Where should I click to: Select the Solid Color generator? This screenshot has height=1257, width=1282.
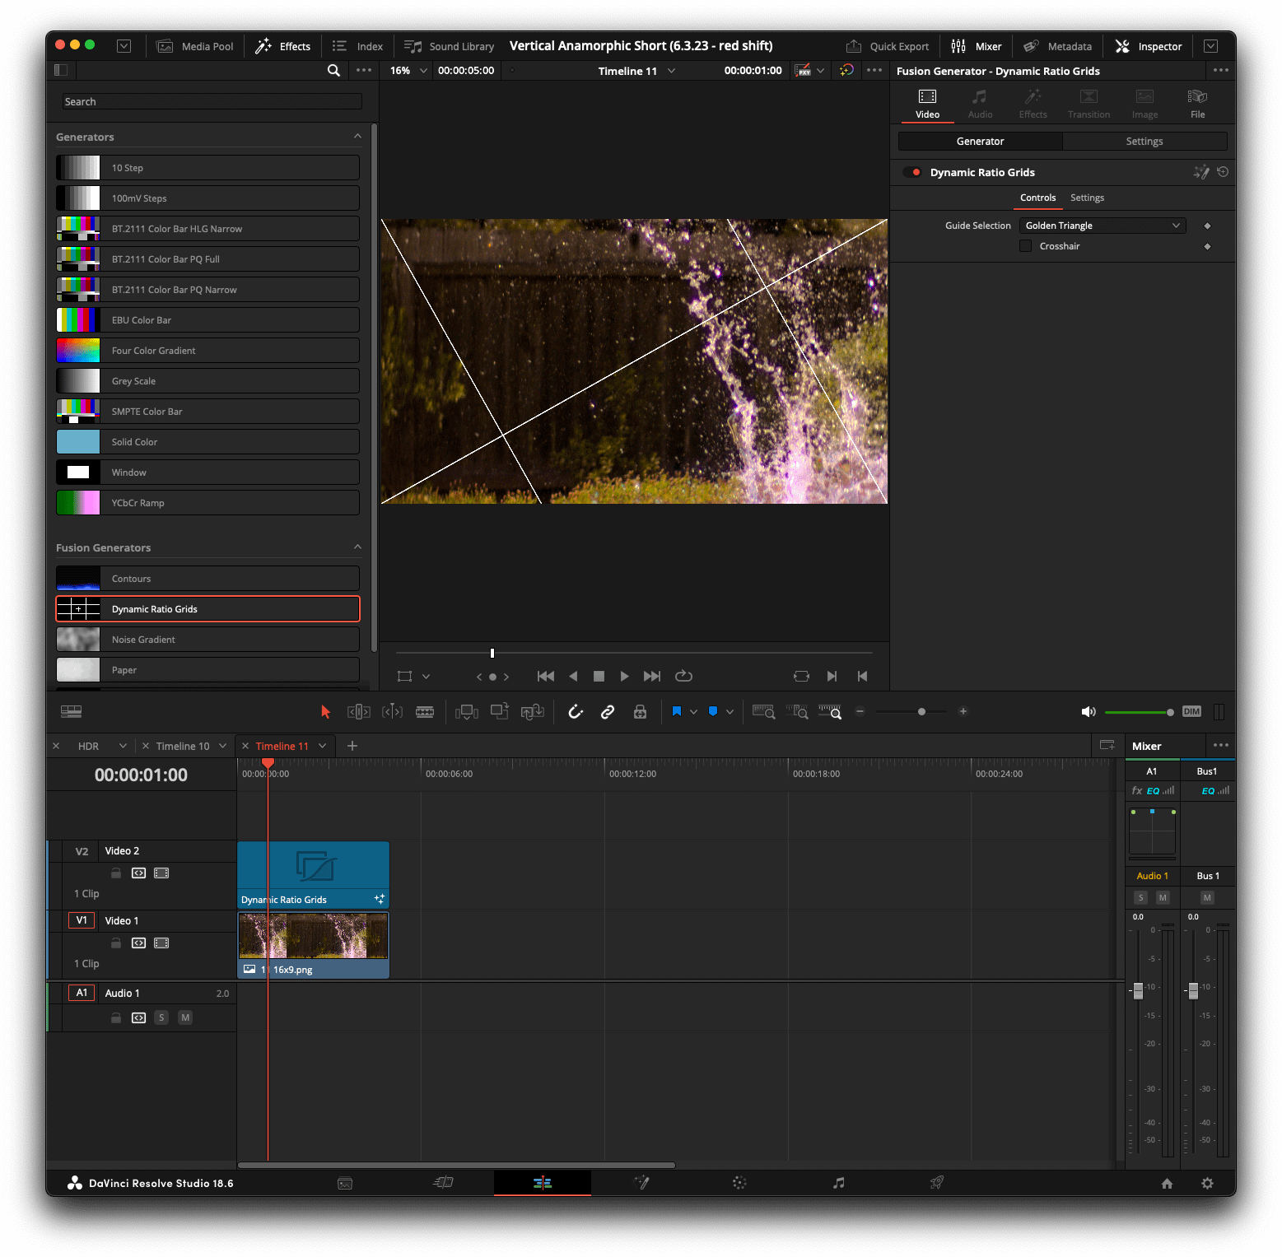[x=207, y=442]
